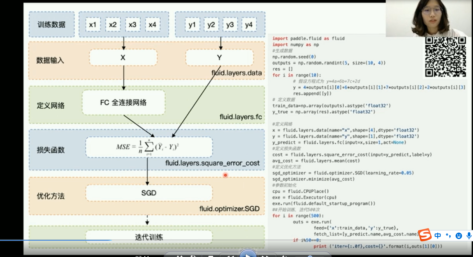Click the 优化方法 label

click(51, 196)
